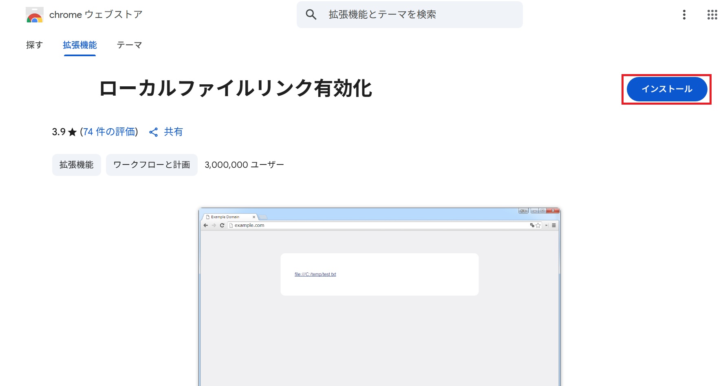Select the 拡張機能 navigation tab

(x=80, y=45)
